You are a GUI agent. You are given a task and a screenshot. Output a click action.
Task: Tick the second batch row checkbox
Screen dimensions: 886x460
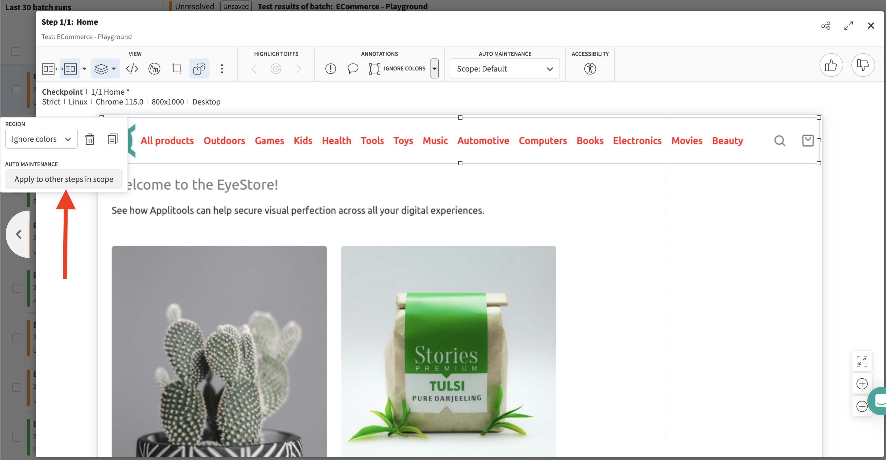(x=16, y=90)
